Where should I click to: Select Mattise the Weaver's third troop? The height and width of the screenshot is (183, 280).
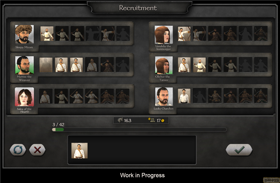pyautogui.click(x=76, y=65)
